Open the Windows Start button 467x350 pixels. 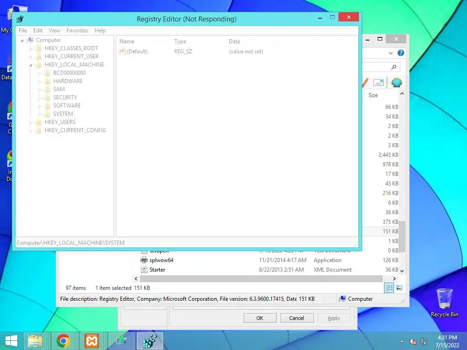tap(11, 341)
